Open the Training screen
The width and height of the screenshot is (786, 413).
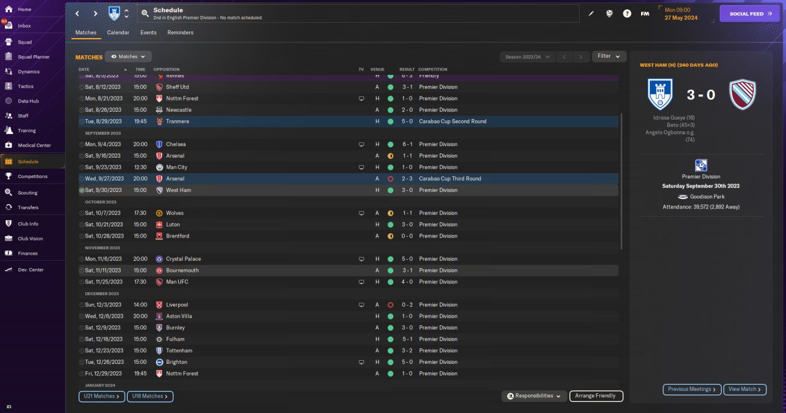pos(26,131)
